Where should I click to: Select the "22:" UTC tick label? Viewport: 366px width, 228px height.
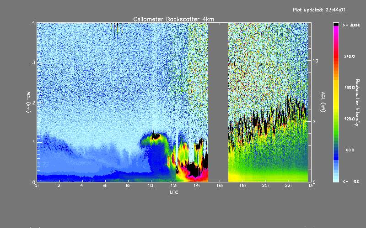pyautogui.click(x=288, y=186)
